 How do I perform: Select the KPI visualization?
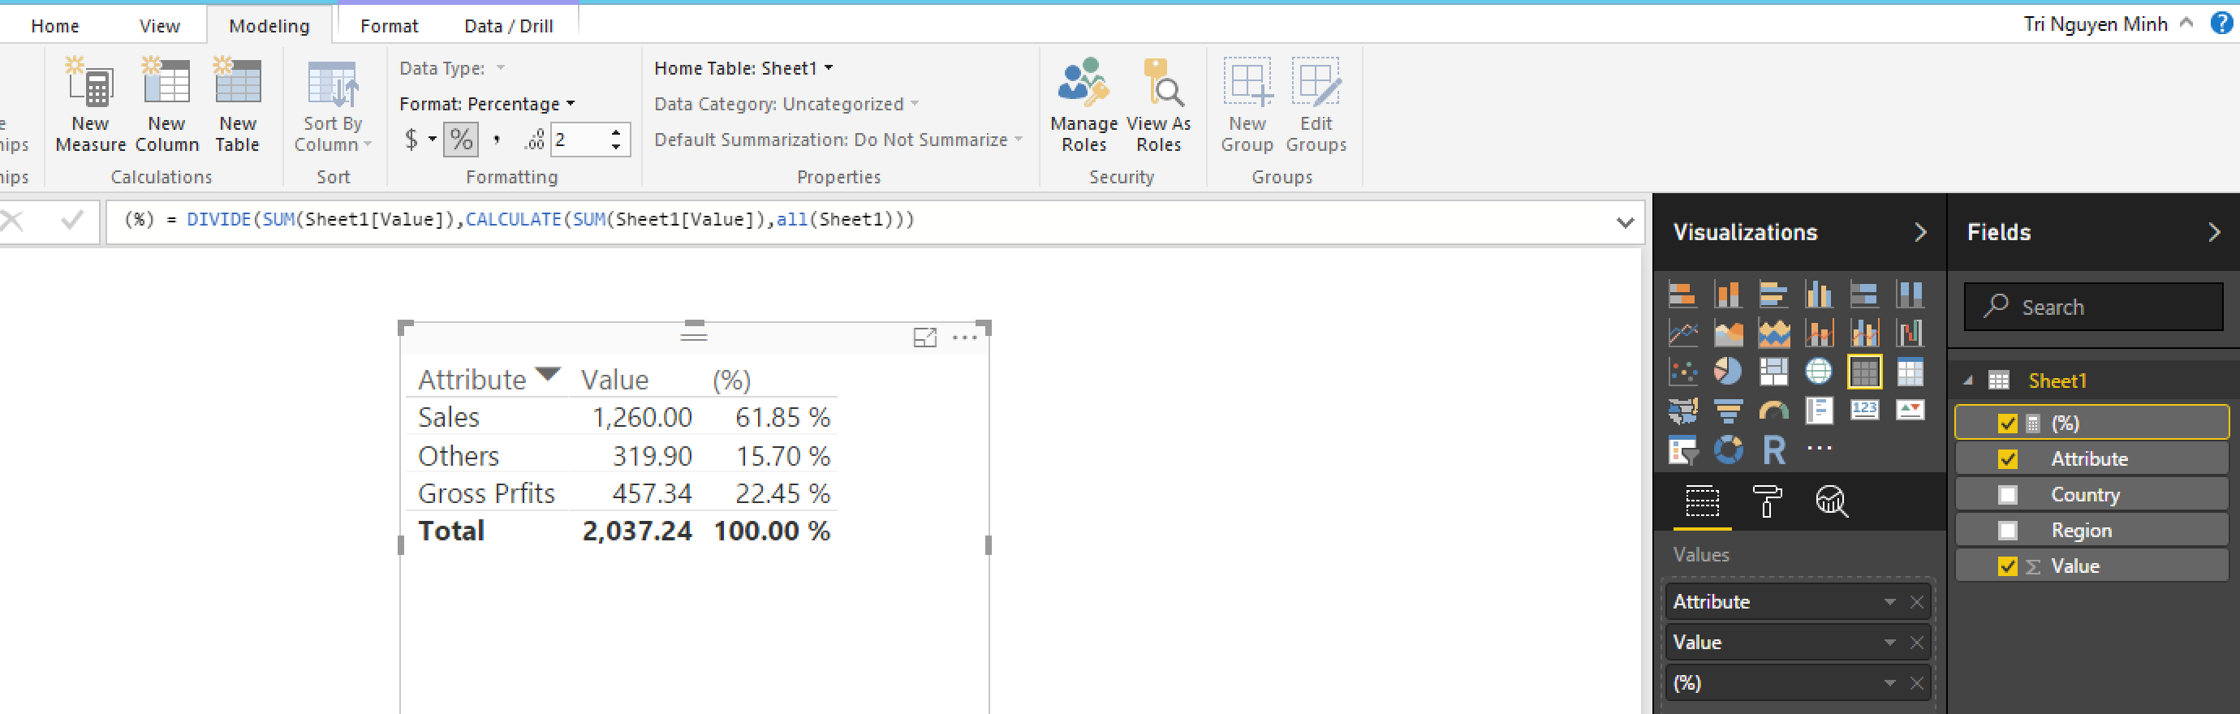pos(1910,410)
